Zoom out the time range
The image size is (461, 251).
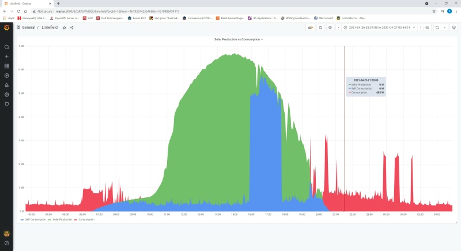point(427,27)
